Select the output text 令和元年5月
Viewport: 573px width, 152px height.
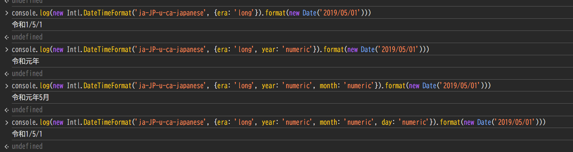point(30,98)
